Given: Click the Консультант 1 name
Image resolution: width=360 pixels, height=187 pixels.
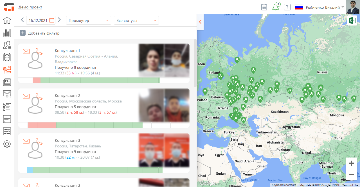Looking at the screenshot, I should pyautogui.click(x=67, y=51).
